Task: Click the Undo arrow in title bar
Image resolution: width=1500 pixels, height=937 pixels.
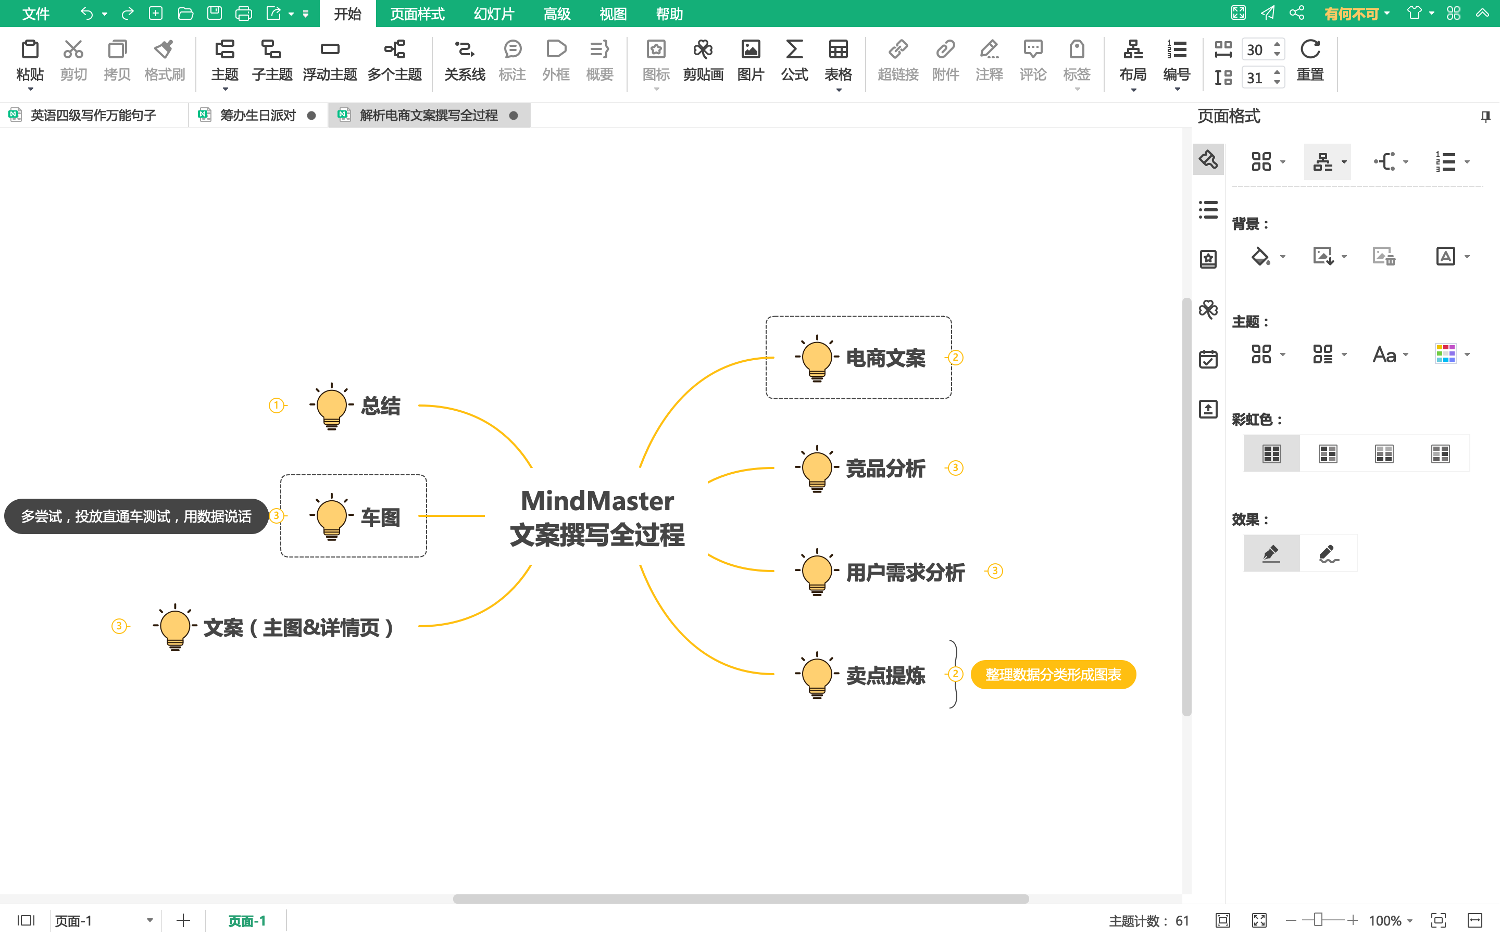Action: click(87, 13)
